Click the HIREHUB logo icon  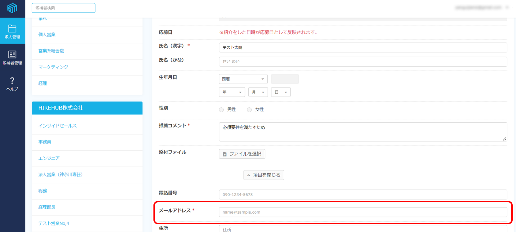pyautogui.click(x=12, y=8)
